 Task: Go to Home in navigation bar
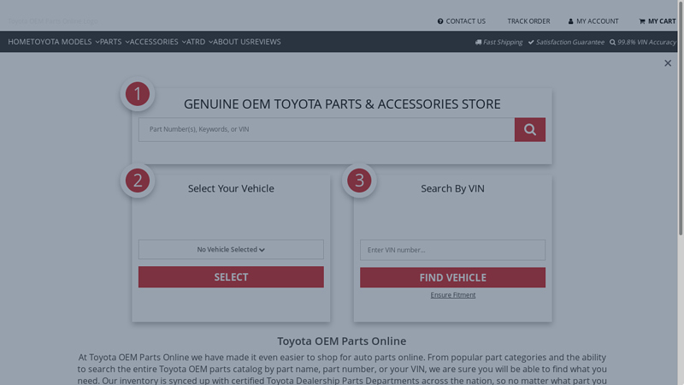pos(19,41)
